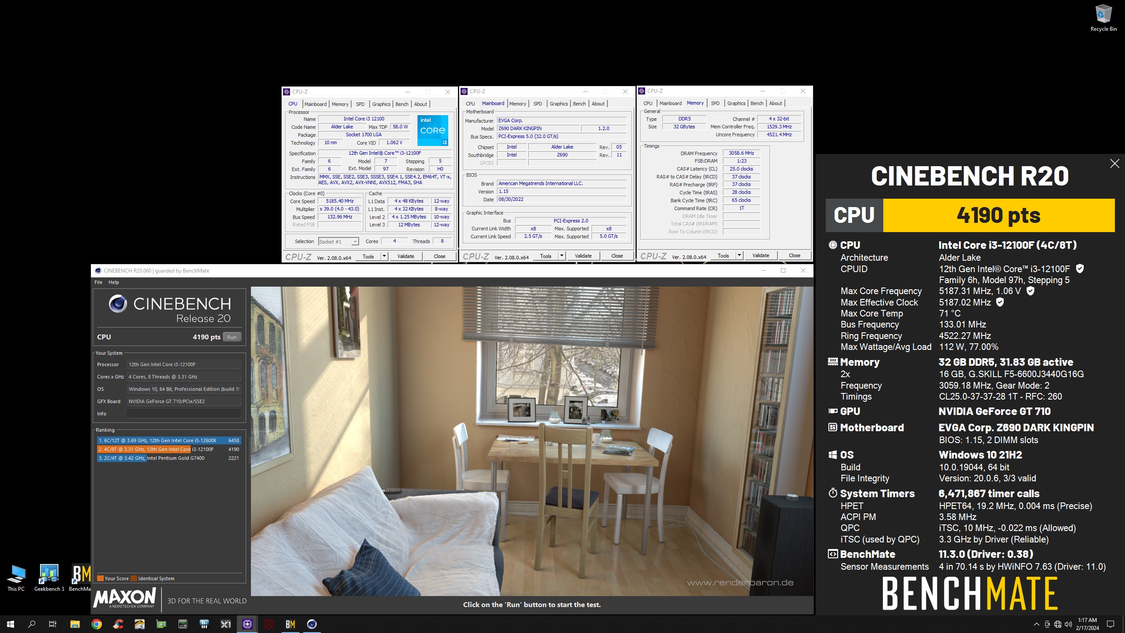This screenshot has width=1125, height=633.
Task: Click Validate in Memory CPU-Z window
Action: click(761, 255)
